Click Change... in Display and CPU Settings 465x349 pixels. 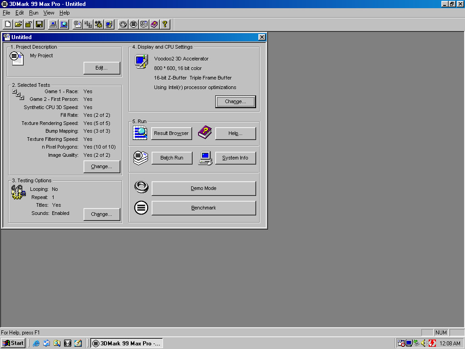coord(236,101)
